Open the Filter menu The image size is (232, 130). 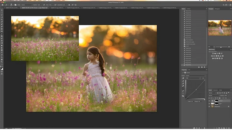tap(44, 0)
